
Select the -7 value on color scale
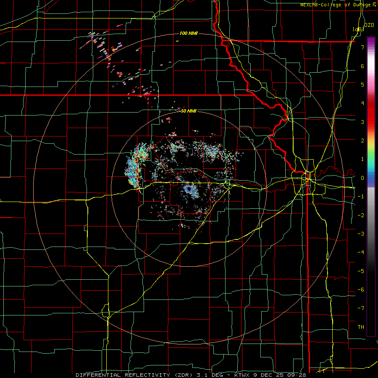[361, 308]
